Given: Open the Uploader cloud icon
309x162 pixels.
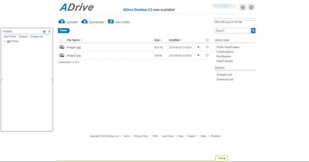Looking at the screenshot, I should (62, 21).
